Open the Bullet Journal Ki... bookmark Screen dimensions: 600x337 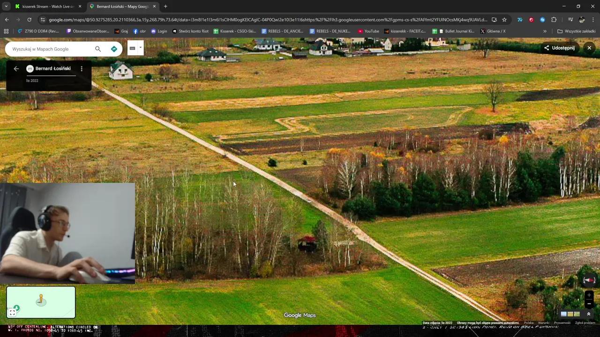(x=453, y=31)
